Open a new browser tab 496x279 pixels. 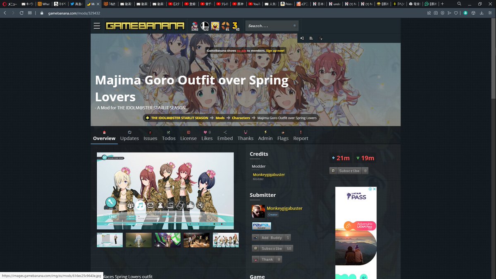click(442, 4)
